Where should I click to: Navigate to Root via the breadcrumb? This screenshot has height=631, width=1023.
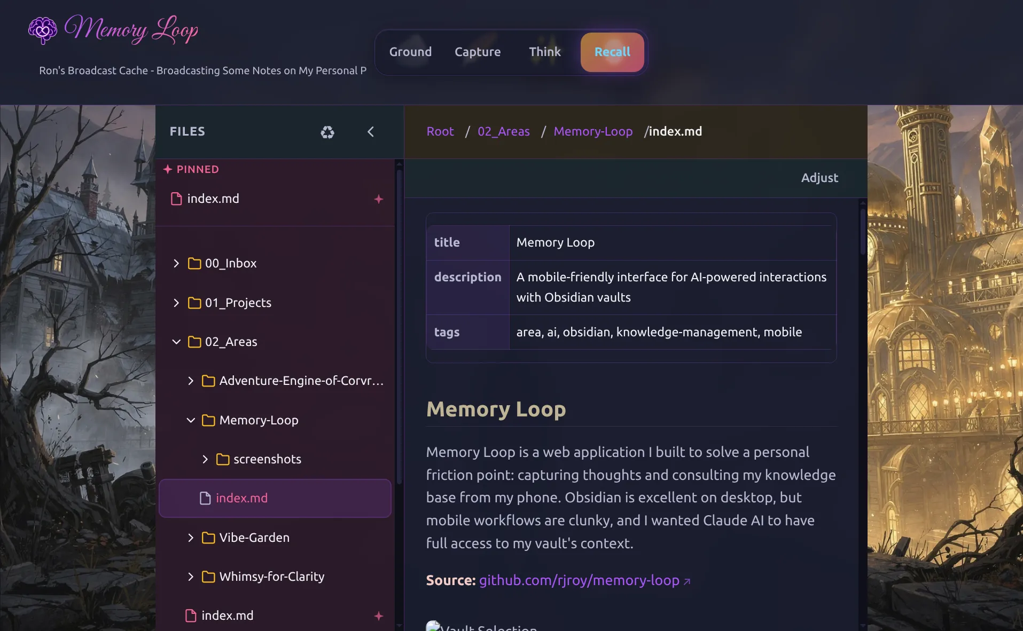point(440,131)
